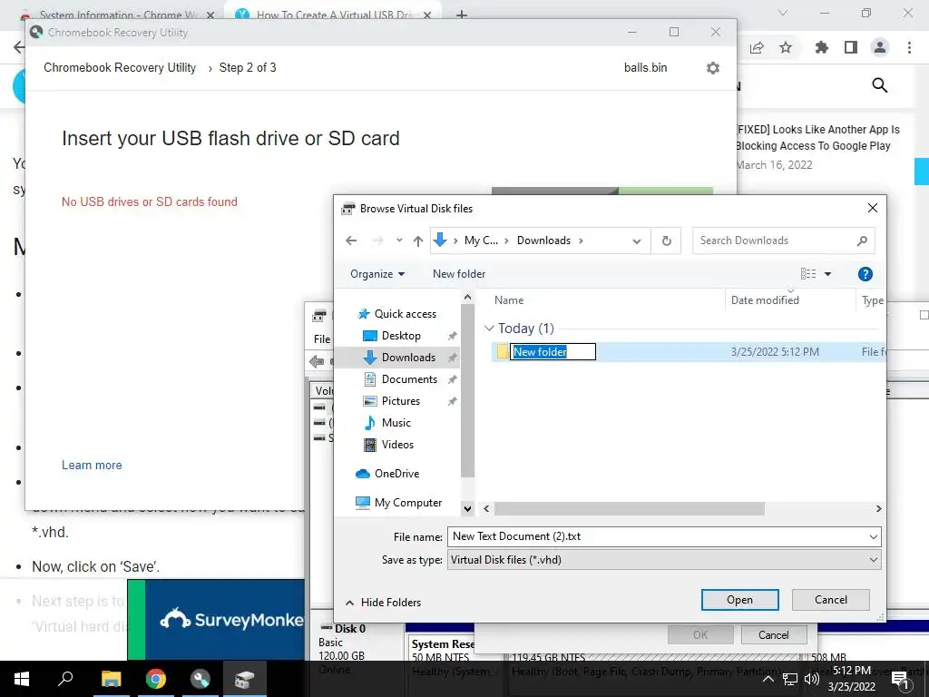Collapse the Today (1) group
This screenshot has width=929, height=697.
click(x=489, y=328)
